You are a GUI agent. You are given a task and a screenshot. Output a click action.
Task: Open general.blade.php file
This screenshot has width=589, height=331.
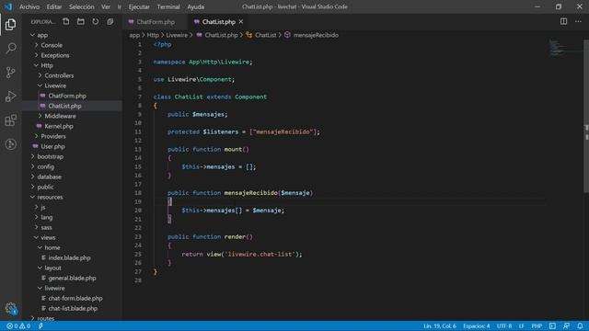tap(72, 278)
